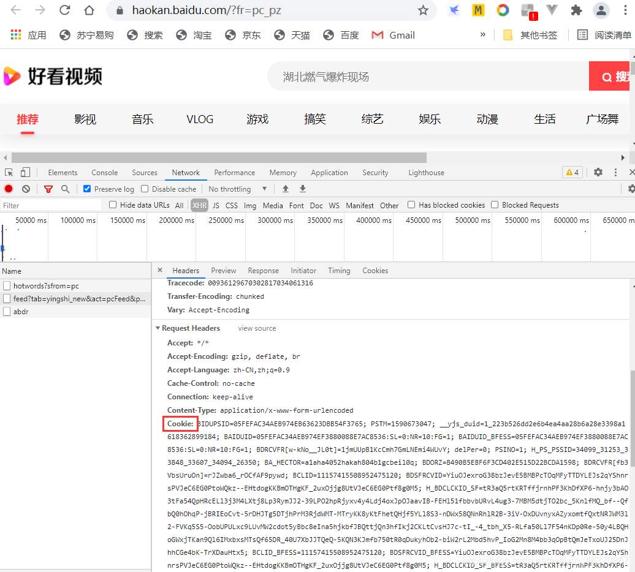Open the extensions puzzle icon
Viewport: 635px width, 572px height.
point(576,10)
